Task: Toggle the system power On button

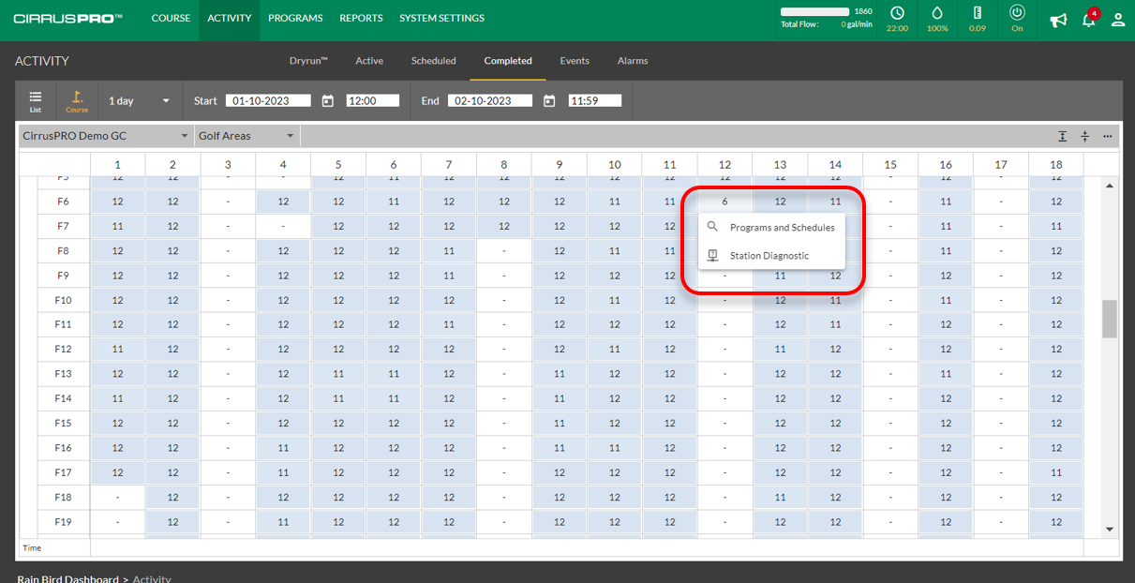Action: [x=1018, y=13]
